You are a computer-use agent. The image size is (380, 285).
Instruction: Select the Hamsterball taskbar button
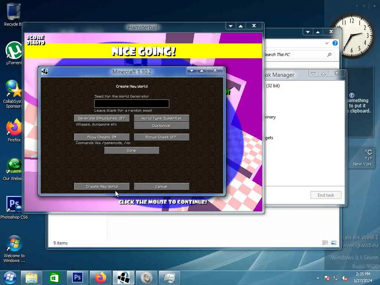point(146,278)
